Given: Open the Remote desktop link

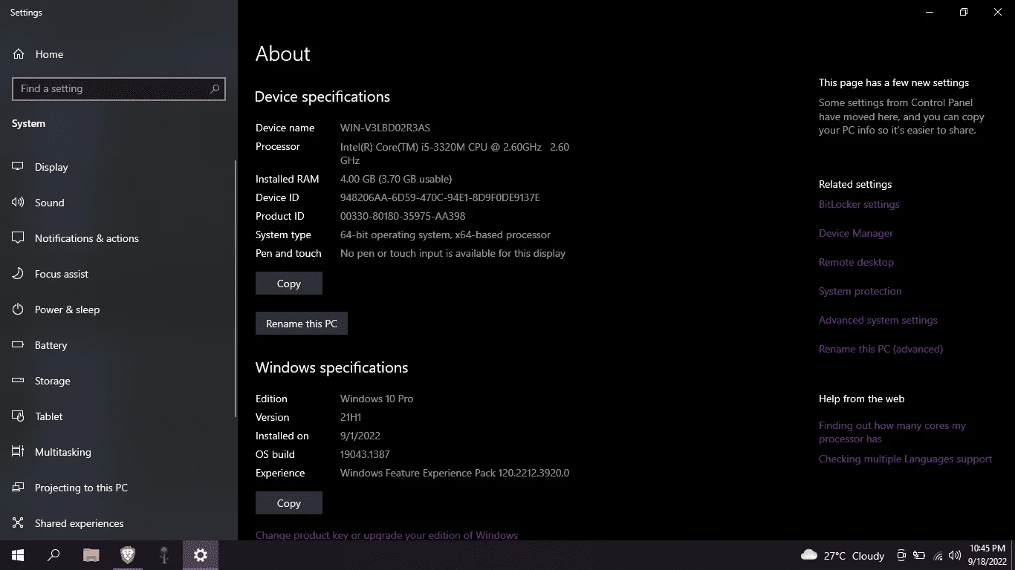Looking at the screenshot, I should [856, 262].
